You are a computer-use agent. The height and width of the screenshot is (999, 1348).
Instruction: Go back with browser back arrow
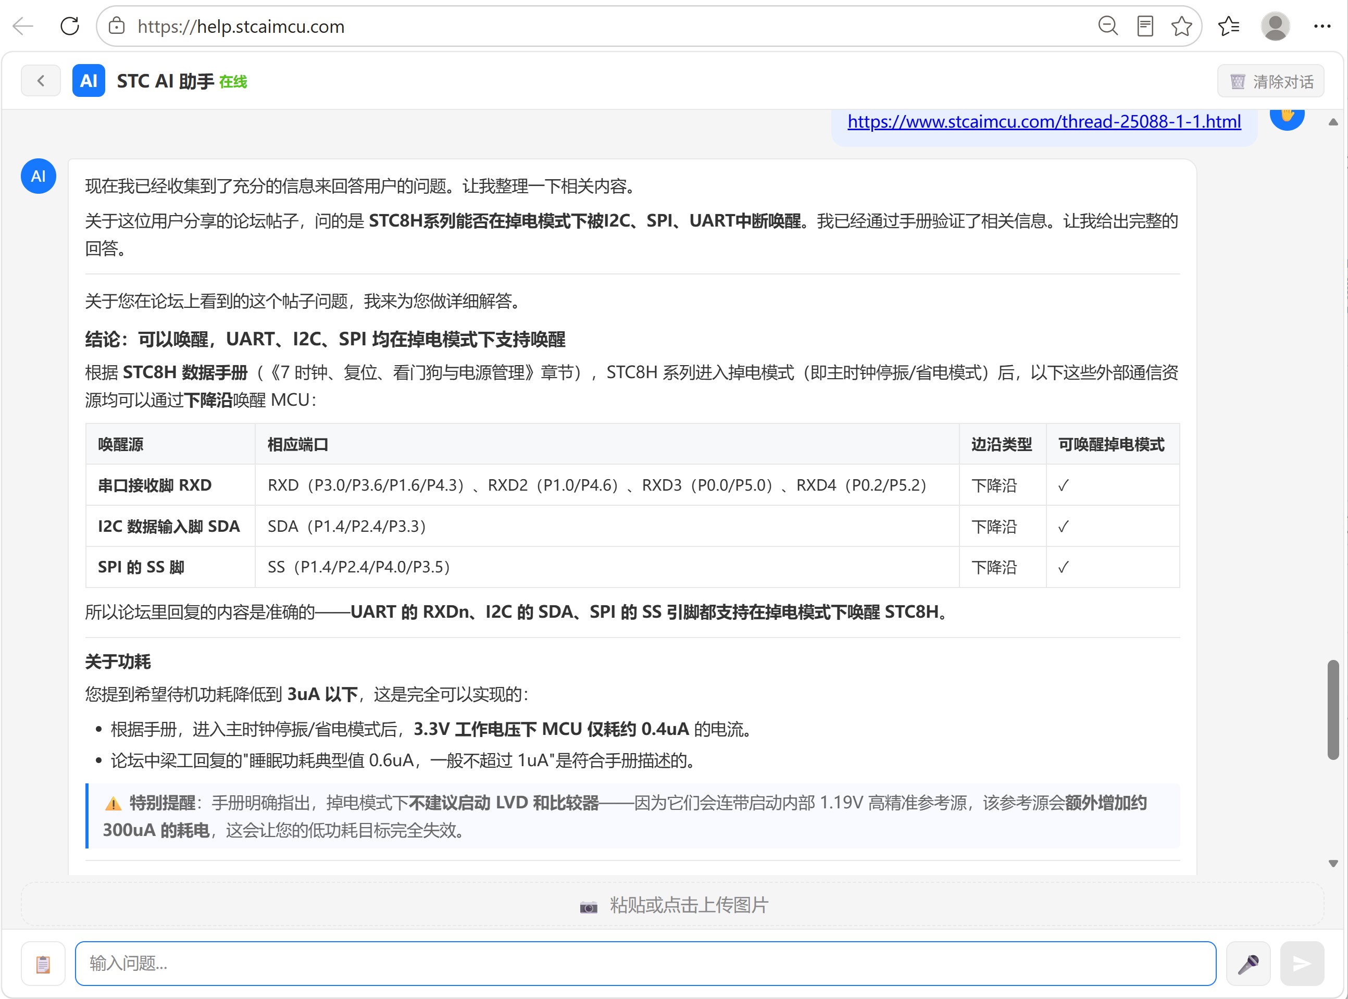[23, 27]
